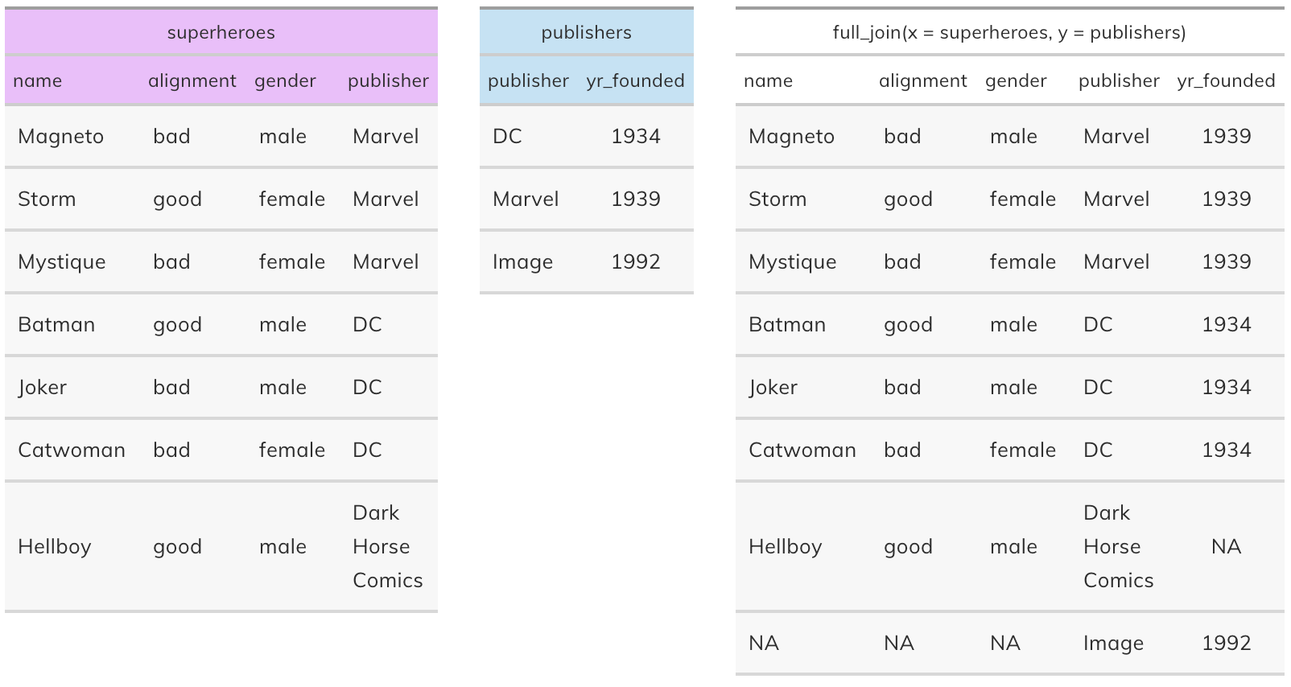Click the Mystique cell in superheroes table
The image size is (1291, 687).
[61, 261]
